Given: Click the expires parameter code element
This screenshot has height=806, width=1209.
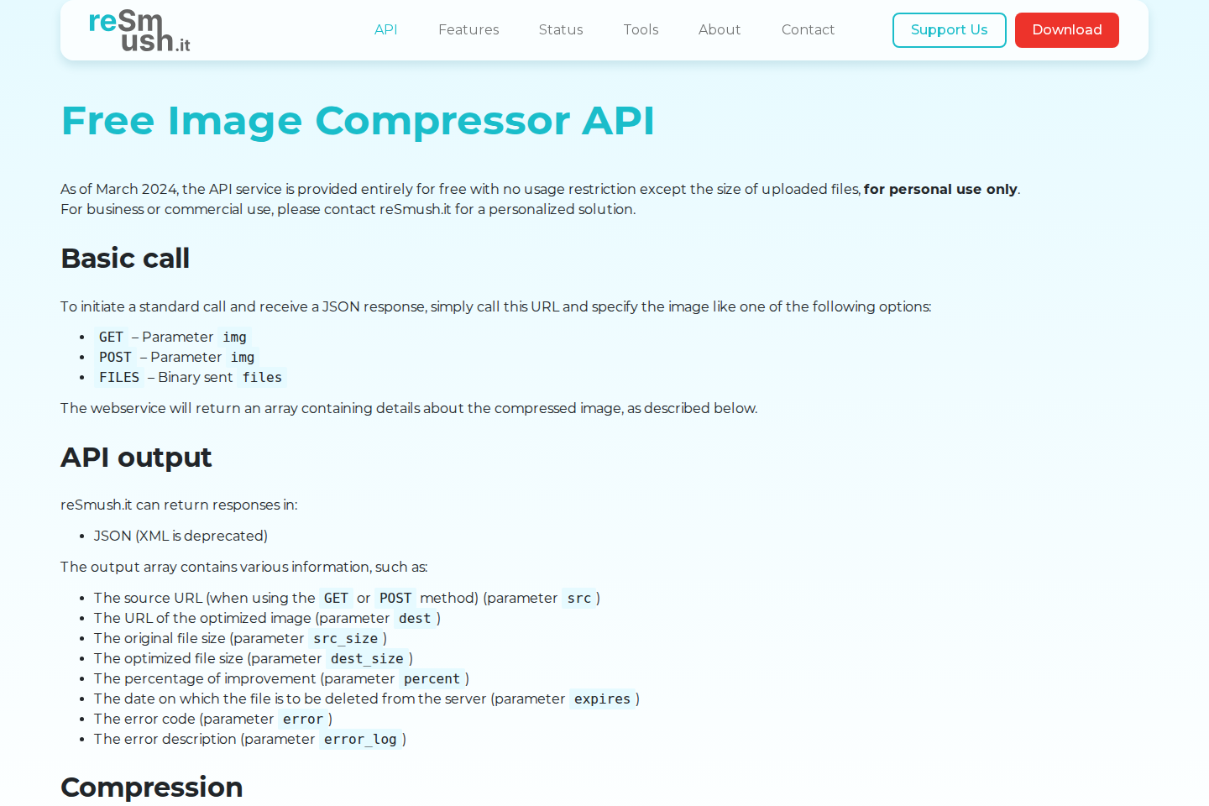Looking at the screenshot, I should pyautogui.click(x=603, y=699).
